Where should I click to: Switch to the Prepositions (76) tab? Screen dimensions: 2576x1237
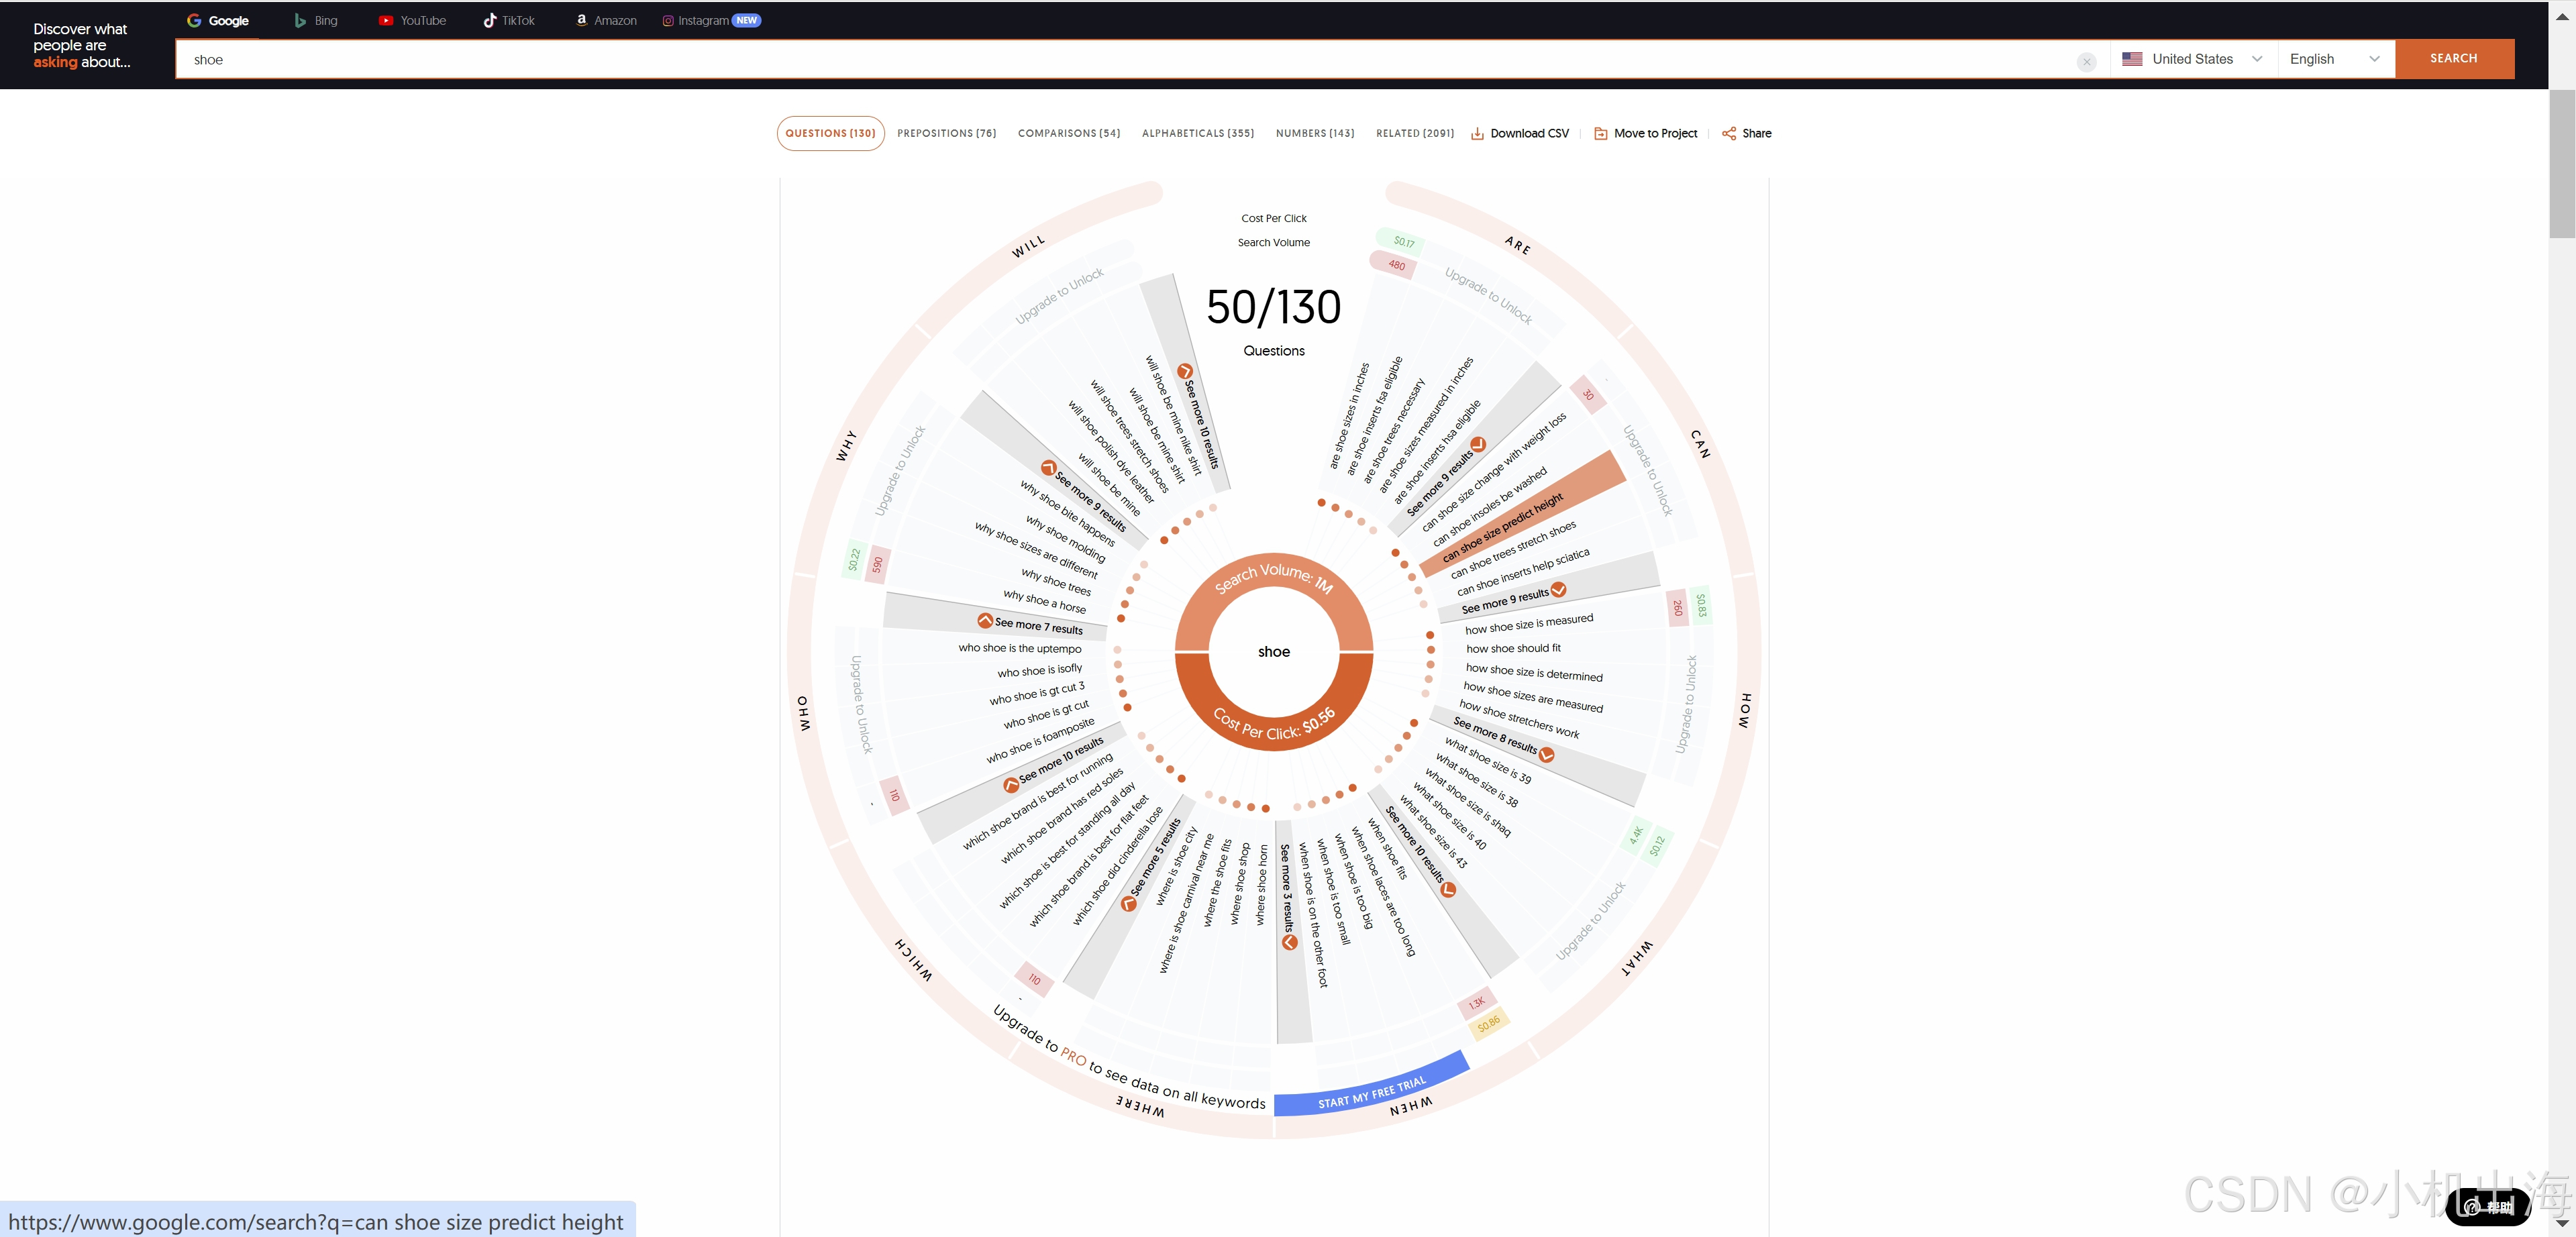coord(946,133)
